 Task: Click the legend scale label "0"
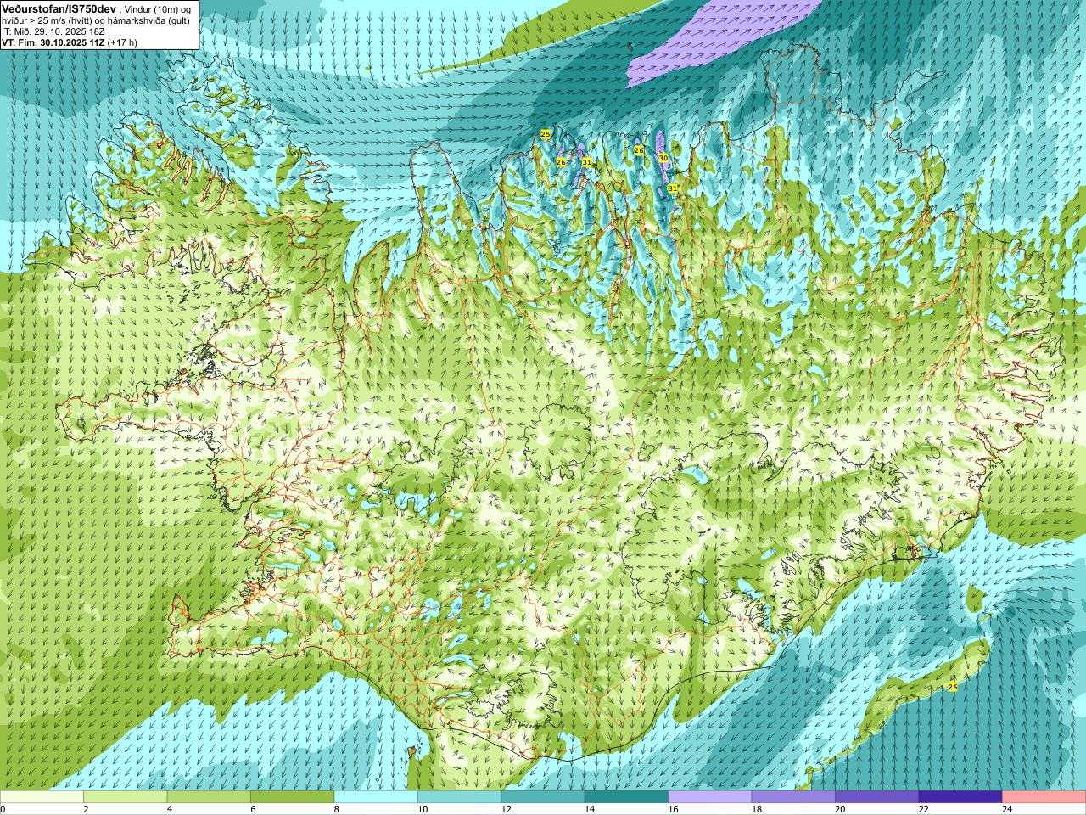pyautogui.click(x=3, y=809)
